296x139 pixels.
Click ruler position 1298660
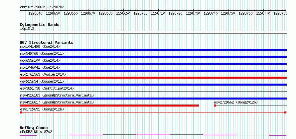[x=71, y=13]
